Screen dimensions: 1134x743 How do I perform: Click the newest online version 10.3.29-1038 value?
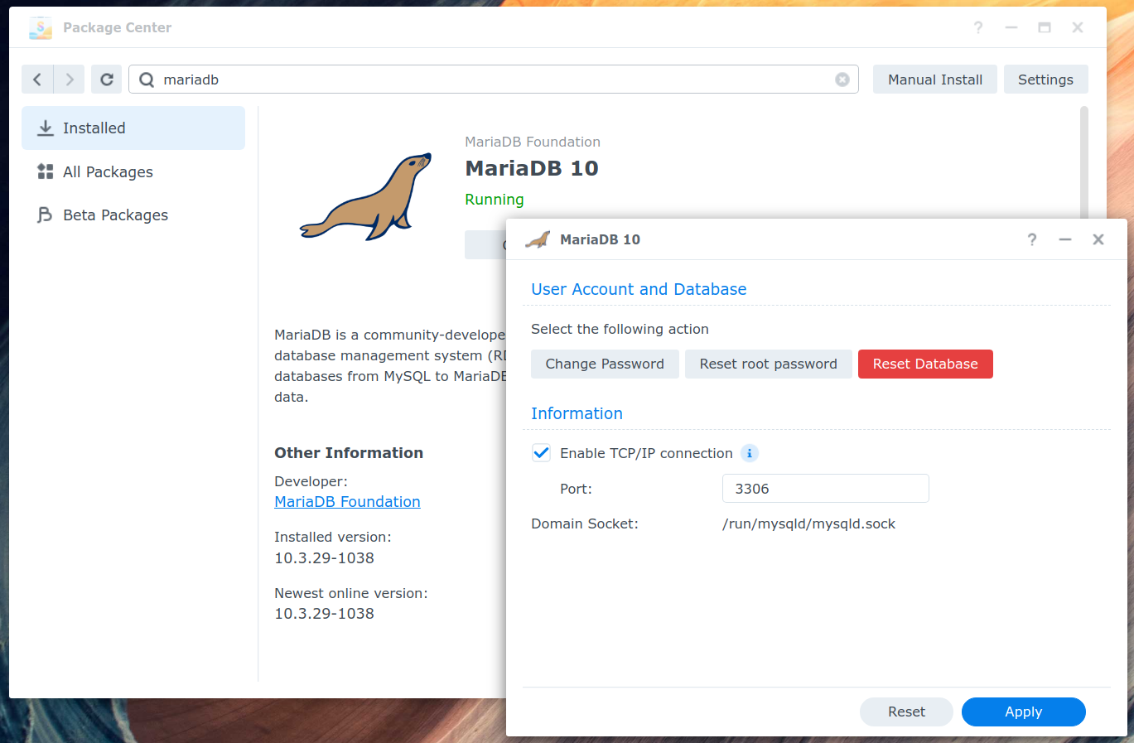coord(324,614)
